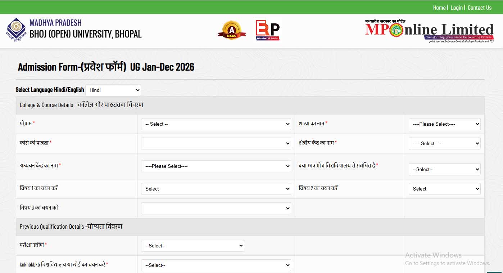Image resolution: width=503 pixels, height=273 pixels.
Task: Open the विषय 3 selection dropdown
Action: coord(216,208)
